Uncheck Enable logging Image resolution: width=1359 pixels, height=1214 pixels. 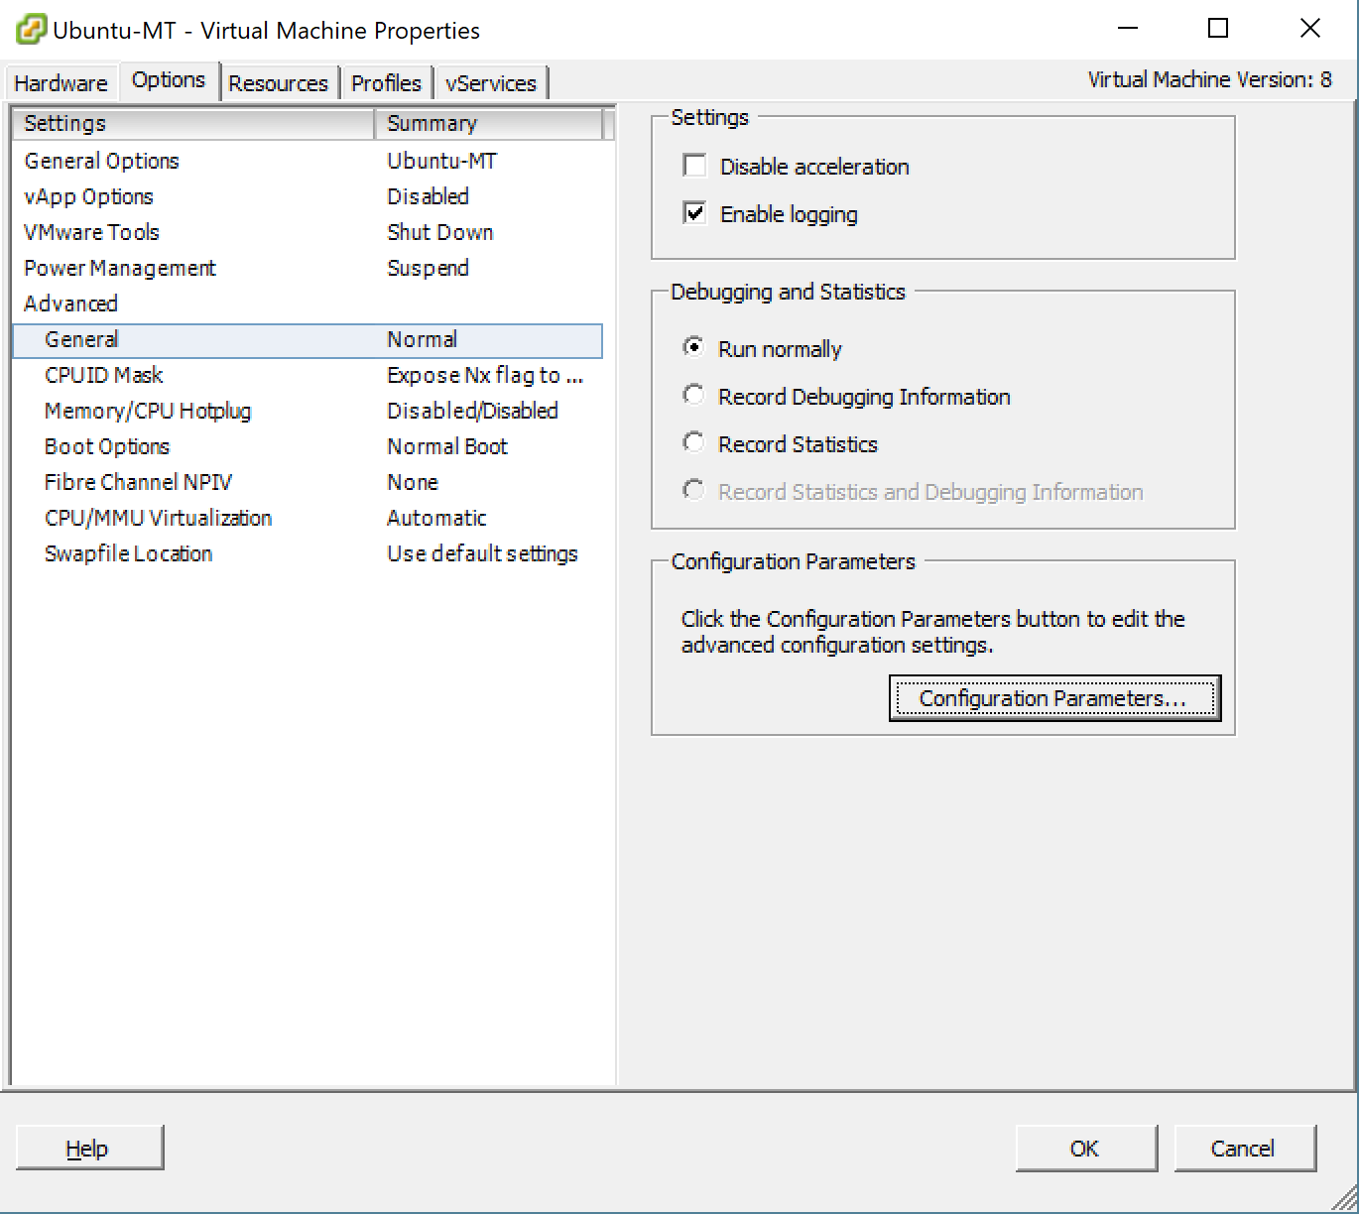click(x=693, y=213)
